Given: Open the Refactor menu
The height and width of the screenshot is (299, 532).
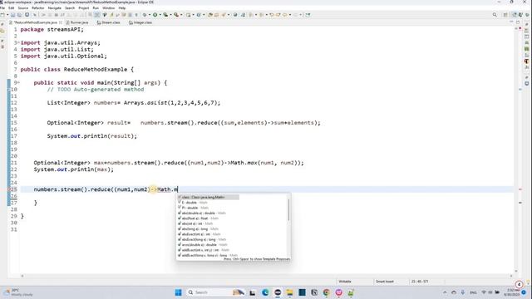Looking at the screenshot, I should click(37, 7).
